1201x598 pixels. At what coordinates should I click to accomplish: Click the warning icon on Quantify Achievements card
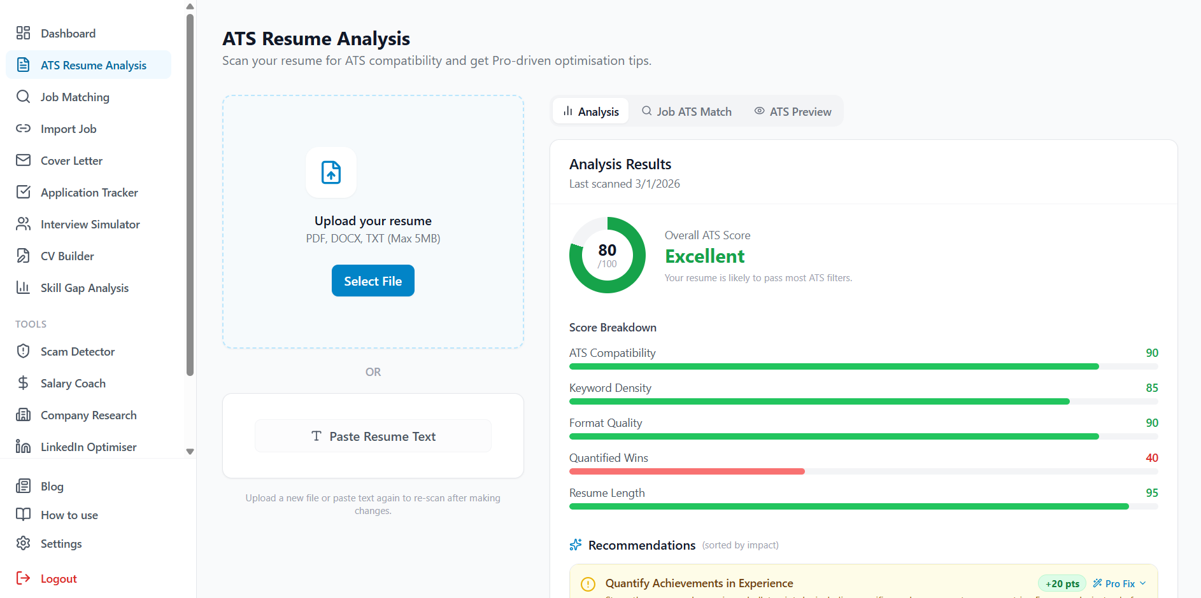[588, 584]
